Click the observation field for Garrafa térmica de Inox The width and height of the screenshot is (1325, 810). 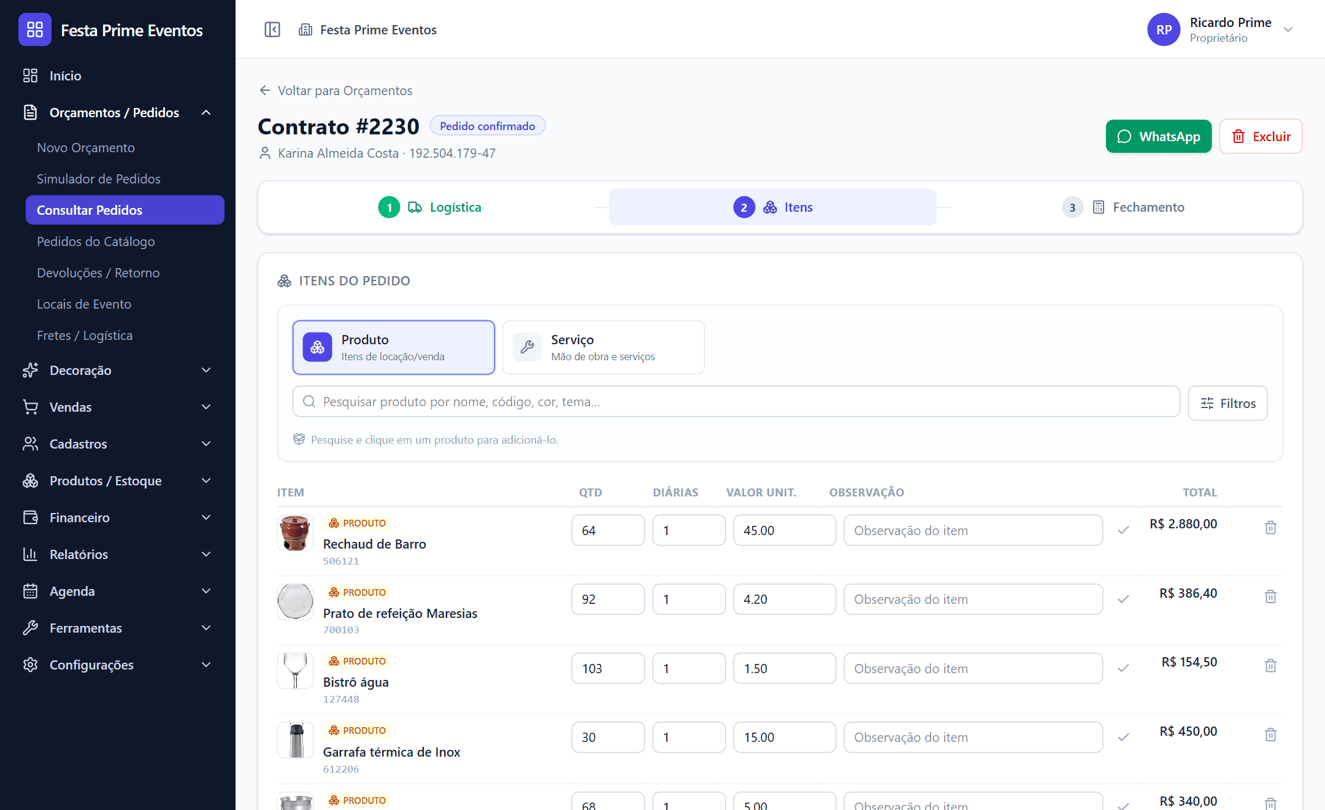[973, 737]
